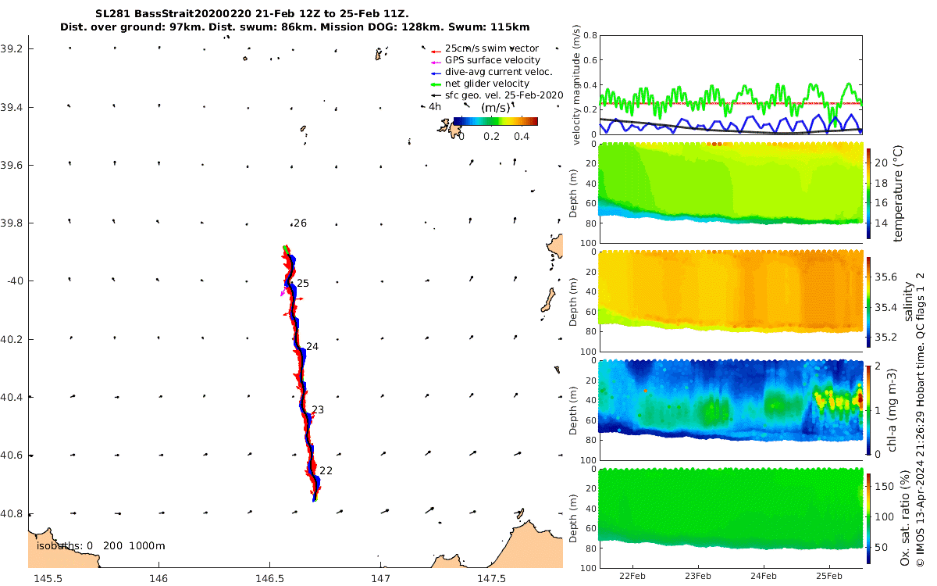Viewport: 937px width, 586px height.
Task: Click the '(m/s)' label above the speed colorbar
Action: pos(495,107)
